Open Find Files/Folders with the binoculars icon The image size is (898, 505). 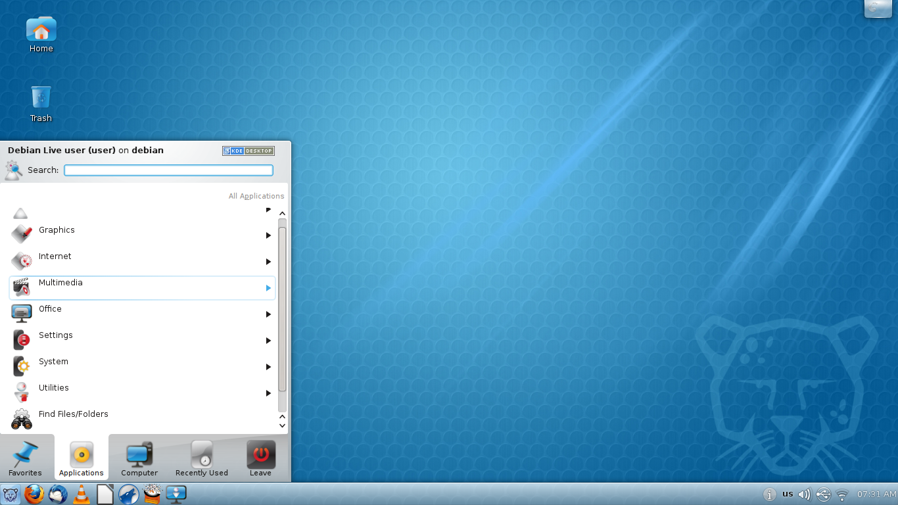click(x=21, y=419)
